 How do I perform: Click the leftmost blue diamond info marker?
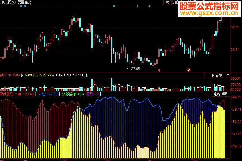(x=21, y=6)
